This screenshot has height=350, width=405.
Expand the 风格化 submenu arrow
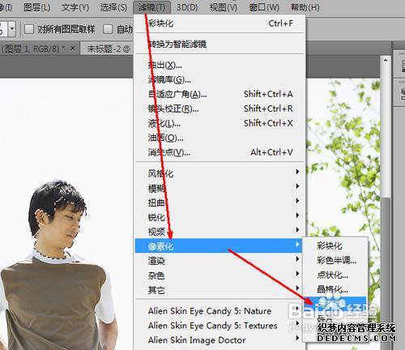pos(297,172)
